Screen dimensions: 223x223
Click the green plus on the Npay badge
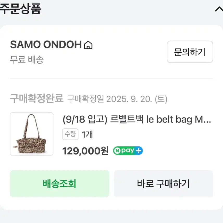pyautogui.click(x=139, y=151)
